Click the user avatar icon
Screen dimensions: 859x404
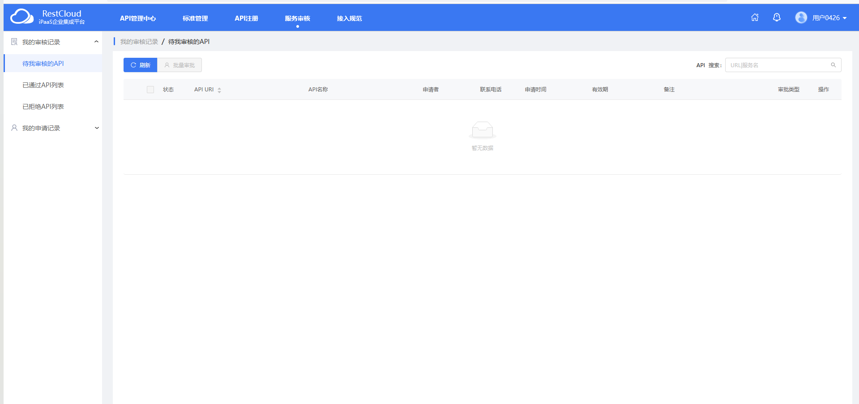point(801,17)
